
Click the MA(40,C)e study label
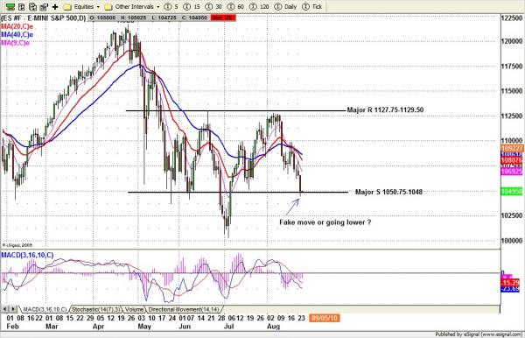(17, 34)
